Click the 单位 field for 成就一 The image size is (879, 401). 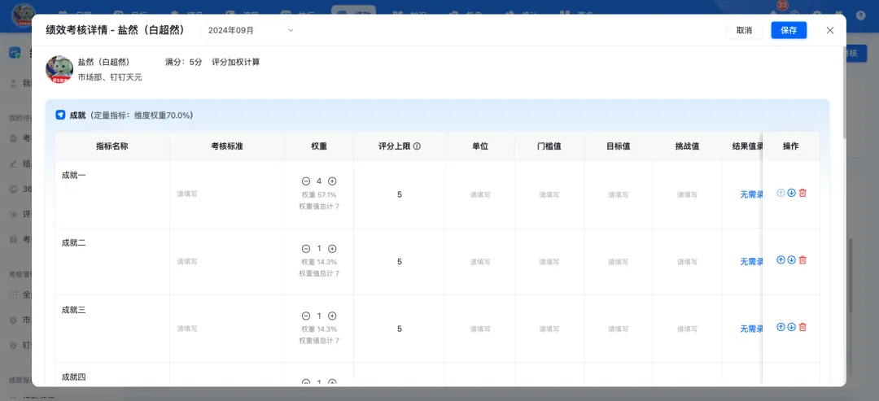coord(480,195)
